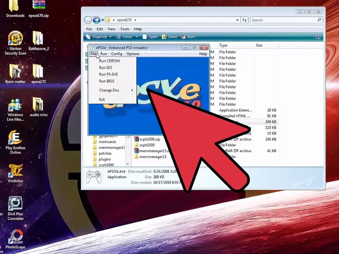339x254 pixels.
Task: Launch the Vindictus desktop shortcut
Action: 15,173
